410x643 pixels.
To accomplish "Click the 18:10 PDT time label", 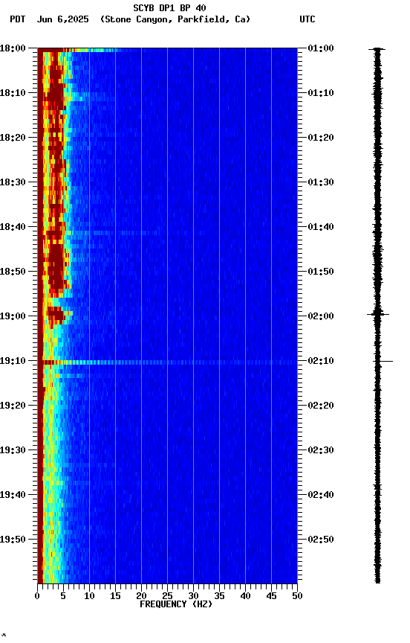I will [13, 93].
